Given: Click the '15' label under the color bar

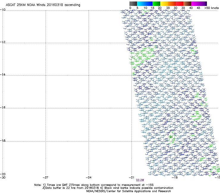Looking at the screenshot, I should click(x=153, y=8).
